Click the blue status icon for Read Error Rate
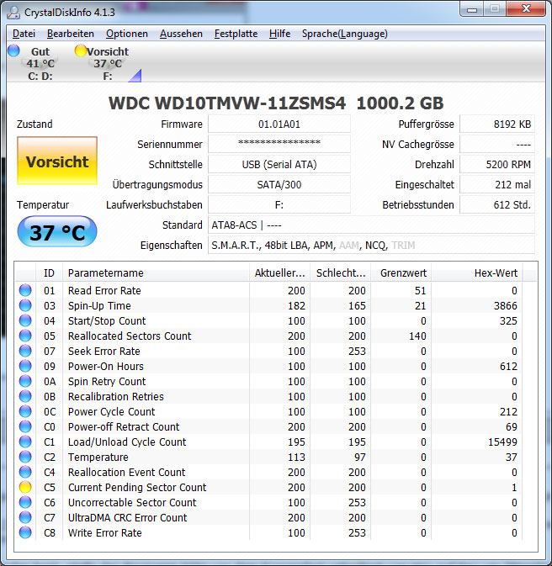Image resolution: width=552 pixels, height=566 pixels. point(25,290)
